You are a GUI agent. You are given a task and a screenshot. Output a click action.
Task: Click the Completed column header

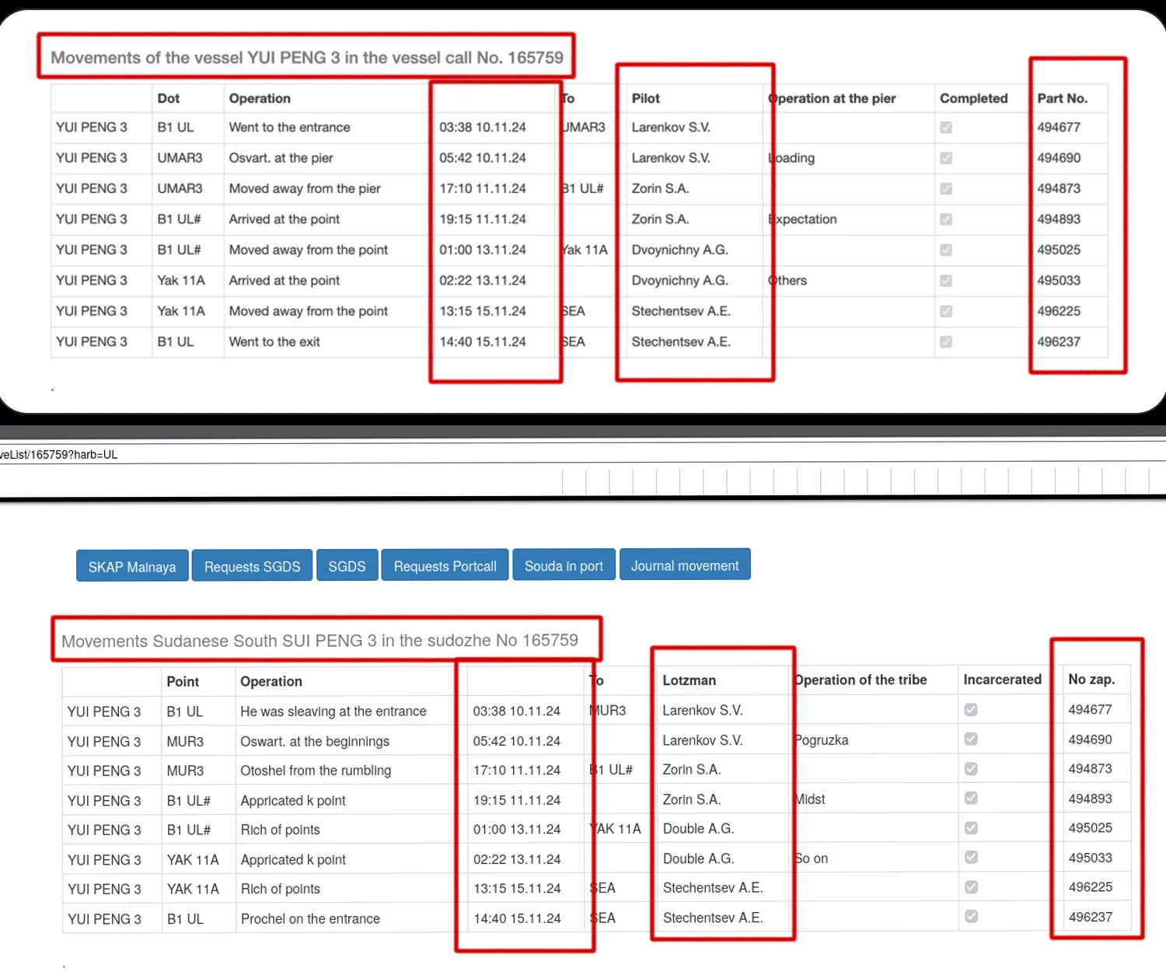(x=974, y=98)
